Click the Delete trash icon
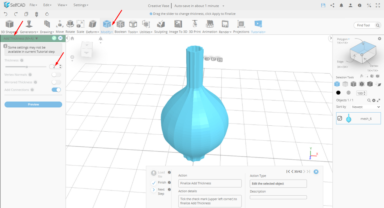Image resolution: width=384 pixels, height=208 pixels. pos(36,14)
